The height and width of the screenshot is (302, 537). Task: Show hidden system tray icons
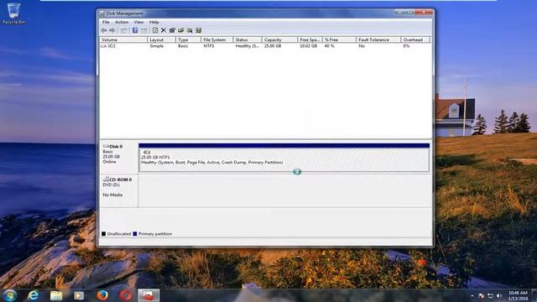click(x=472, y=295)
